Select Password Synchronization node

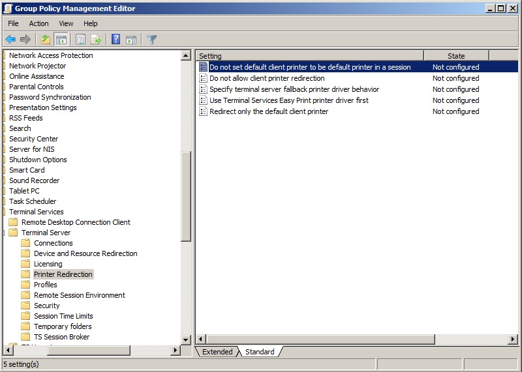(50, 97)
